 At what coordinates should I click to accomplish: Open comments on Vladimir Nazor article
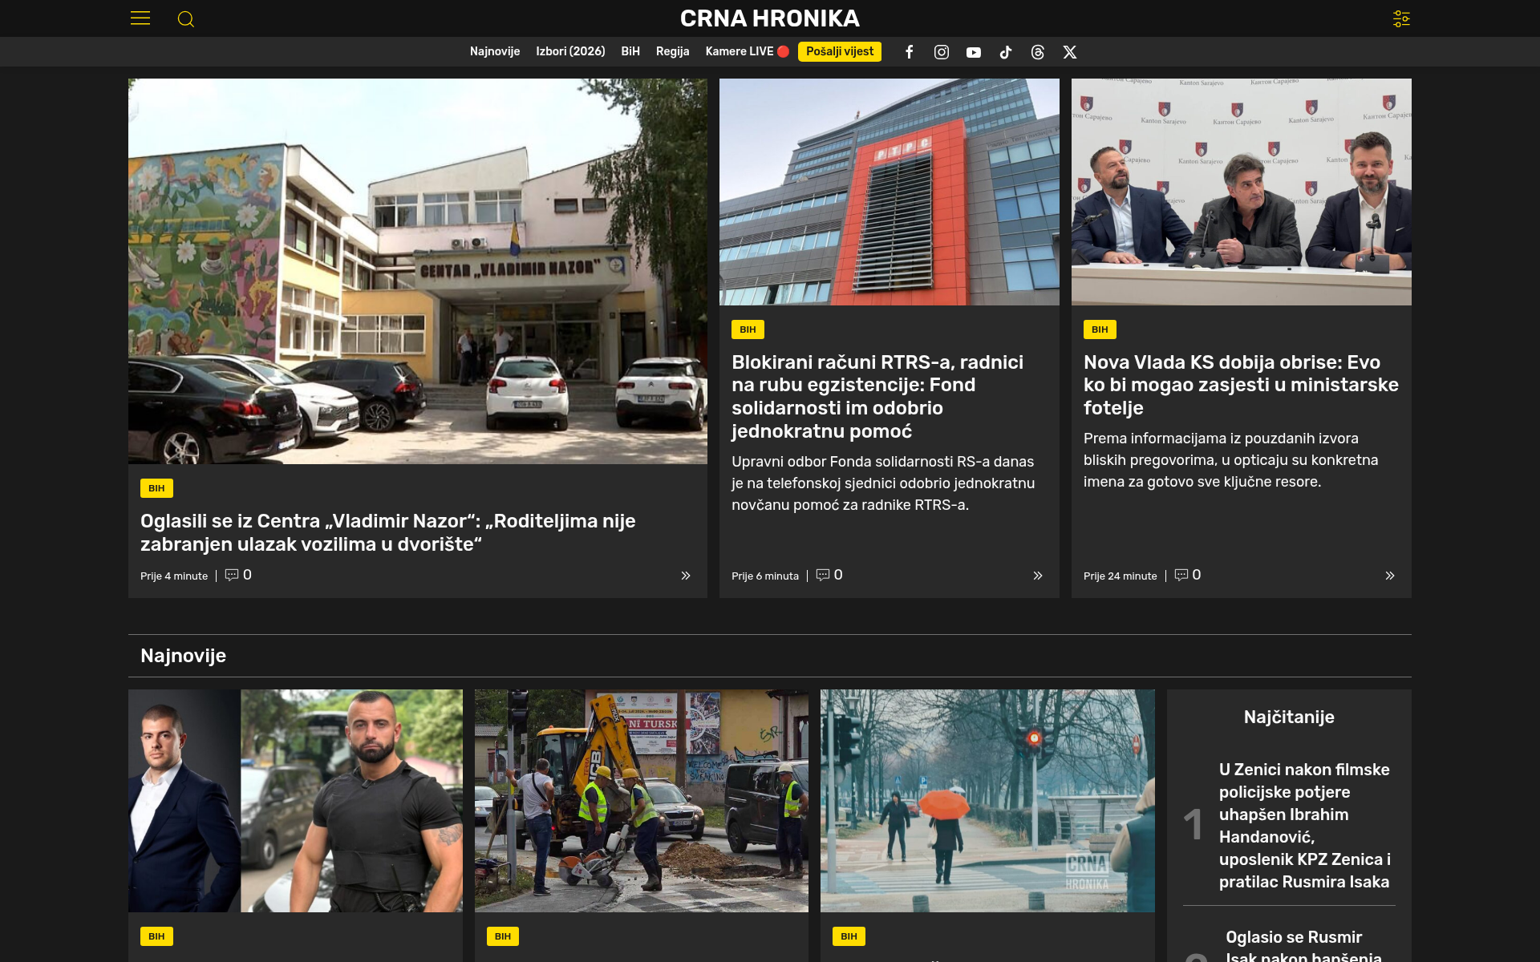pyautogui.click(x=238, y=575)
